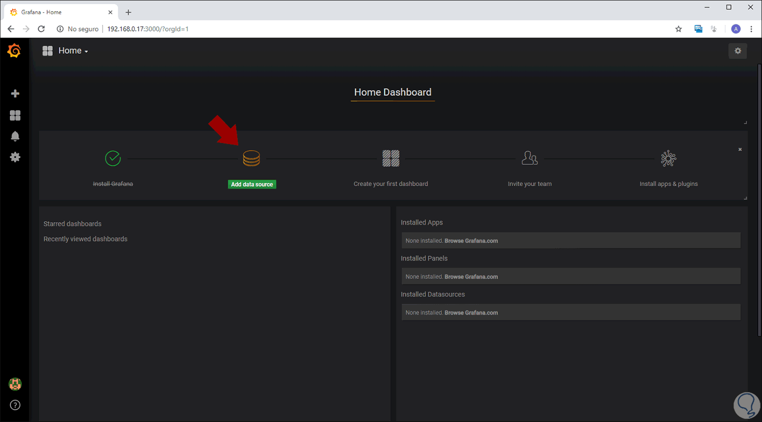Click Invite your team link

click(x=529, y=184)
